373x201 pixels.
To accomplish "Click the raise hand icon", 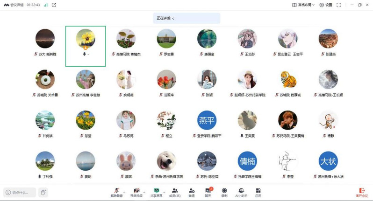I will point(43,192).
